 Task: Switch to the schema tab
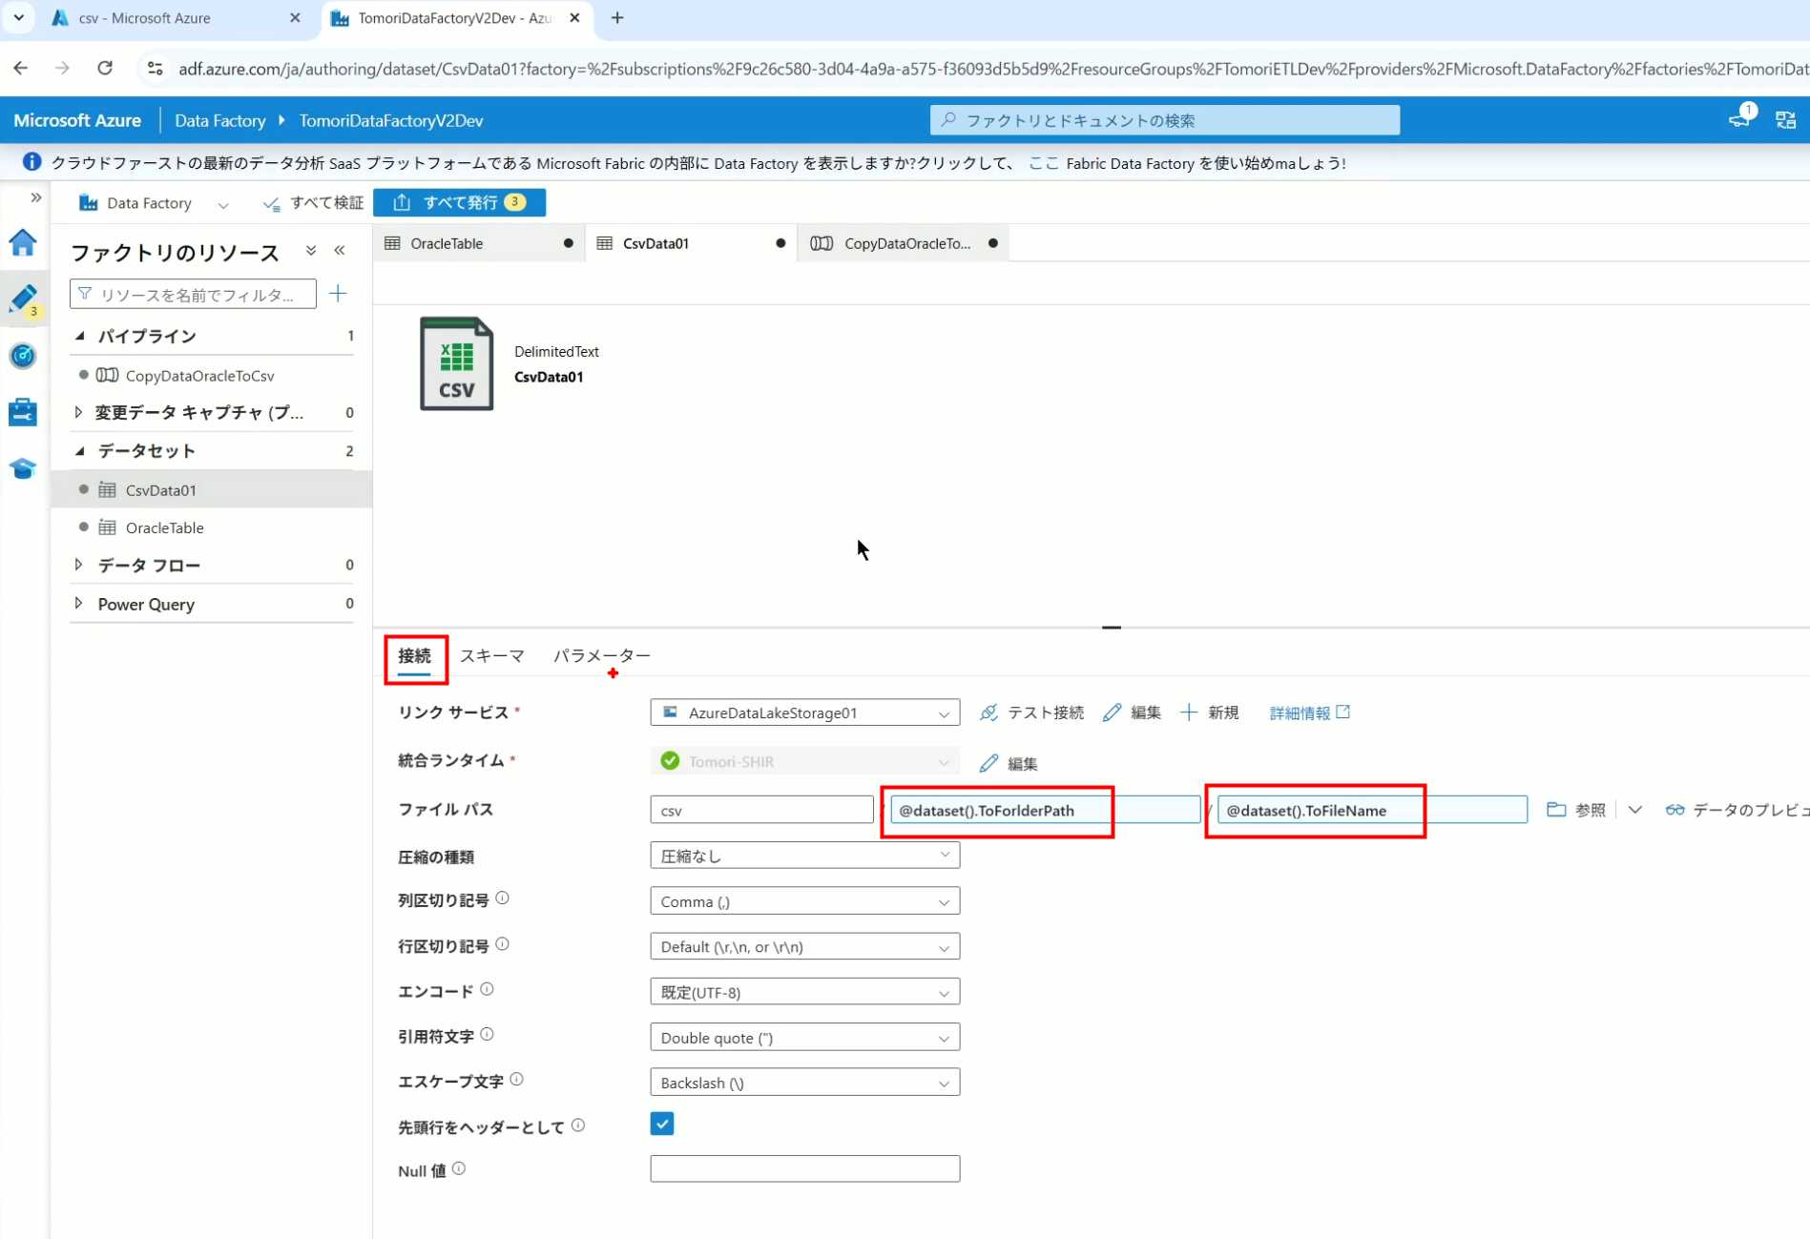491,655
